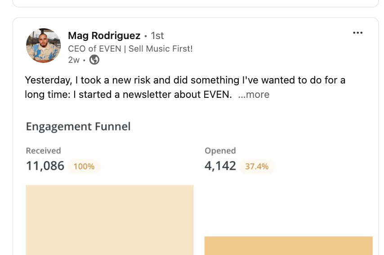Click the Engagement Funnel chart title
Image resolution: width=384 pixels, height=255 pixels.
pos(78,127)
